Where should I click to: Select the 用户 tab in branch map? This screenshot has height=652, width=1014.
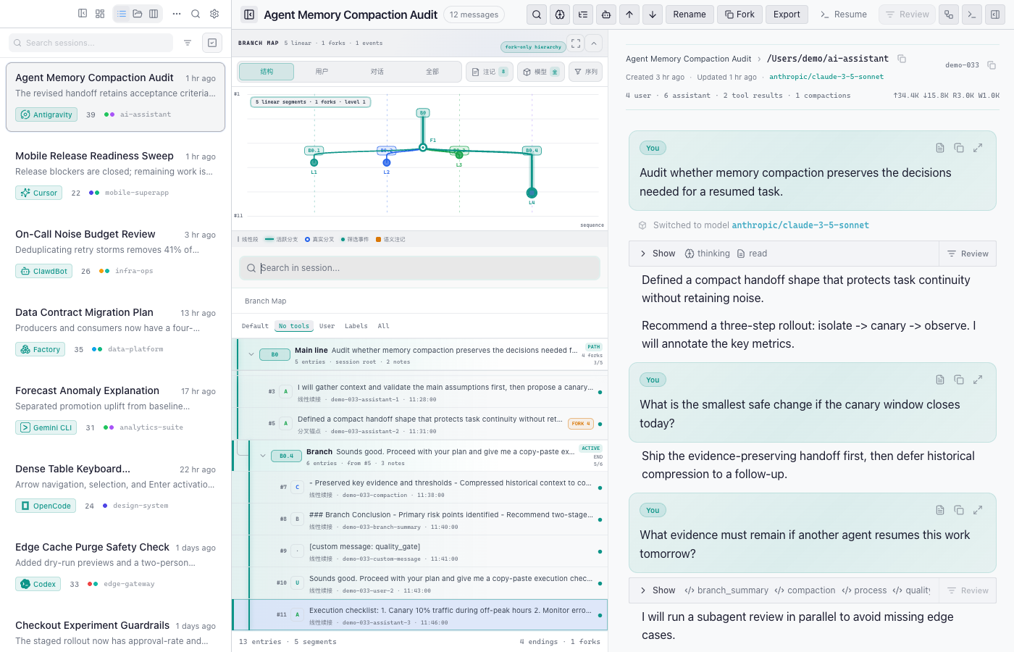pos(322,71)
